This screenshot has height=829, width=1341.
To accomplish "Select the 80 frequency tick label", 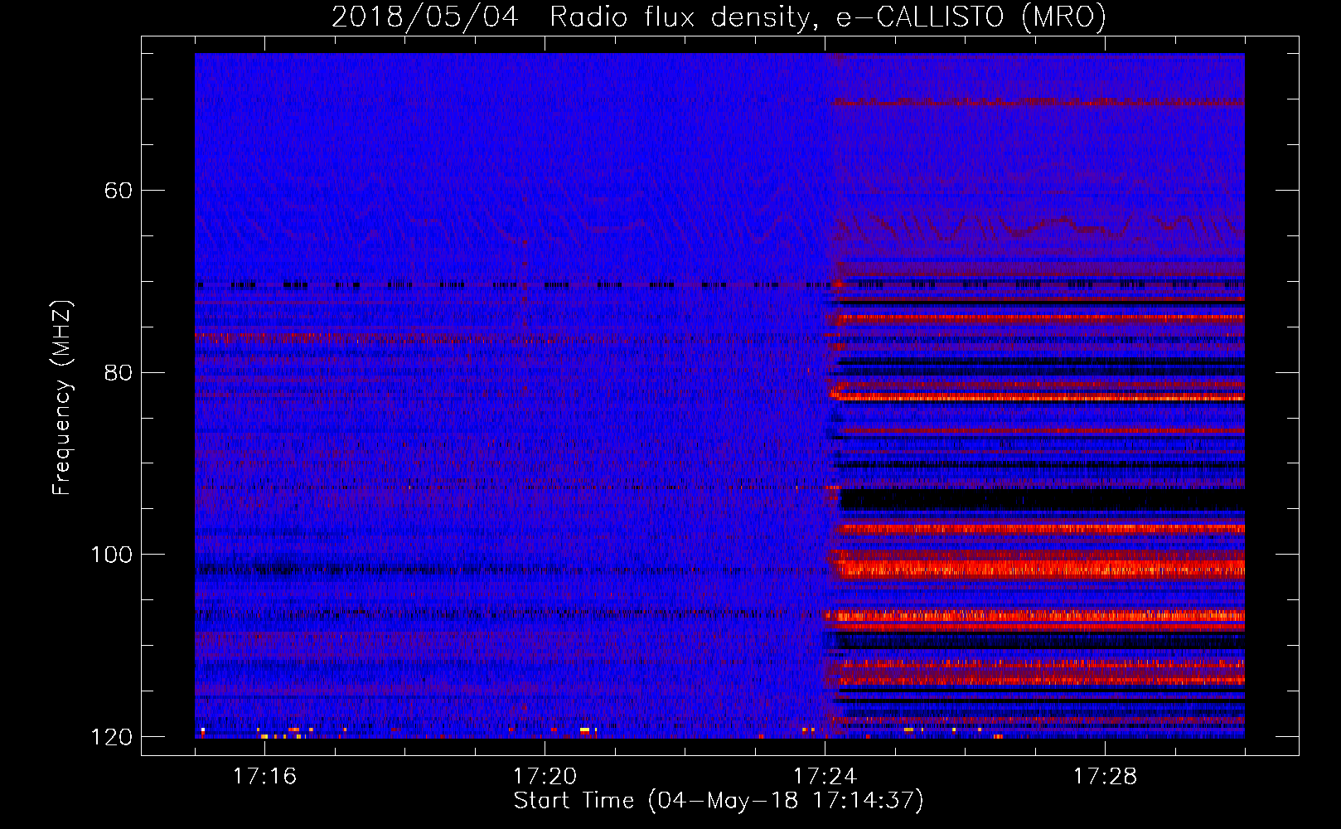I will coord(119,372).
